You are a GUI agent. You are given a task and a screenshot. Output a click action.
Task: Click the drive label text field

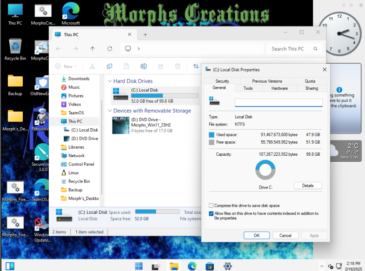279,102
